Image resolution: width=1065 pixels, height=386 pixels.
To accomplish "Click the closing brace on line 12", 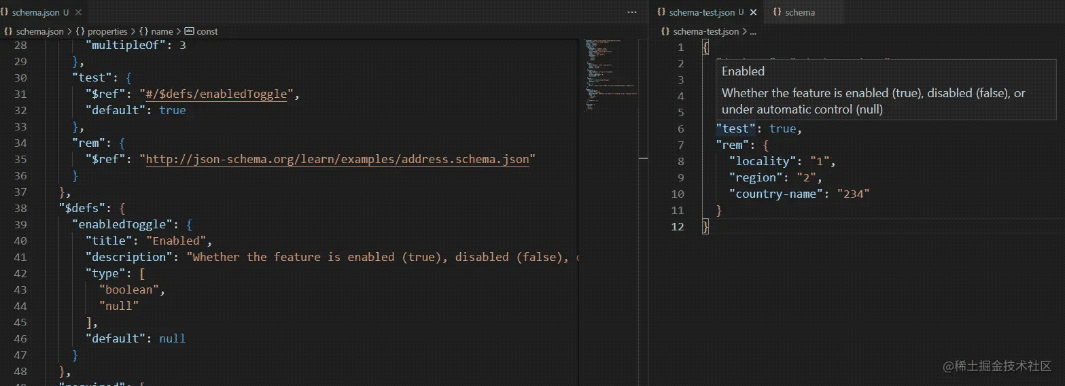I will point(705,226).
